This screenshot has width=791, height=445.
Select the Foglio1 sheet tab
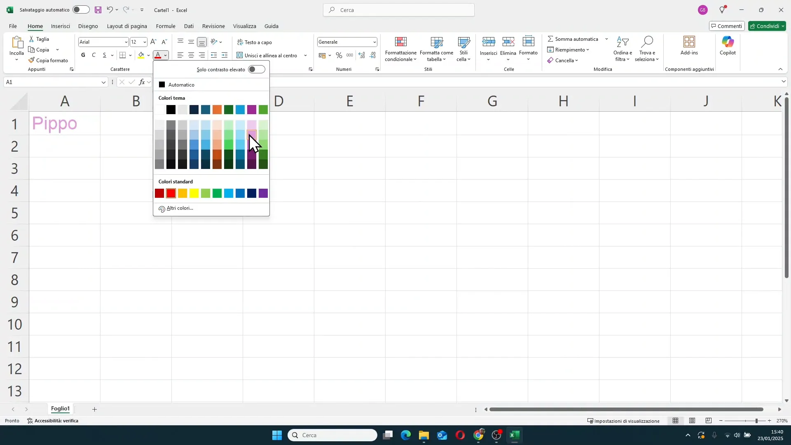60,409
